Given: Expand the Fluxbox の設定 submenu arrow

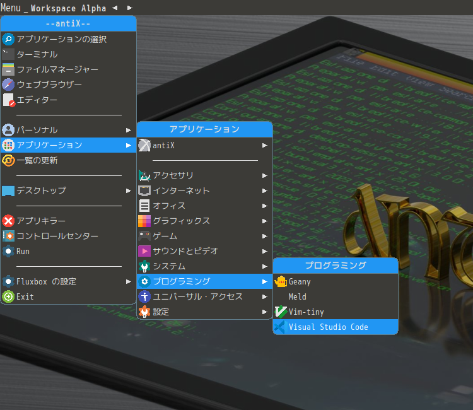Looking at the screenshot, I should pyautogui.click(x=129, y=281).
